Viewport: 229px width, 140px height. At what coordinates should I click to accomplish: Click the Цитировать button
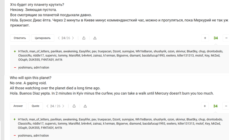(x=43, y=38)
